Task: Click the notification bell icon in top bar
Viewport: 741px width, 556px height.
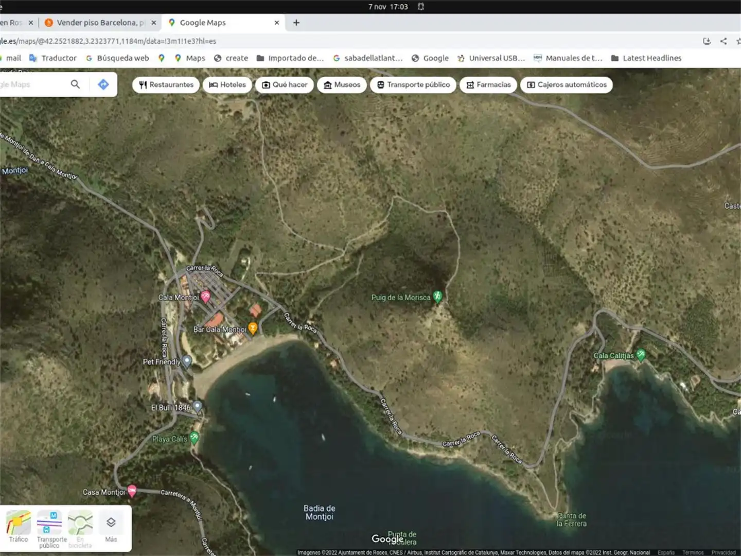Action: (x=421, y=7)
